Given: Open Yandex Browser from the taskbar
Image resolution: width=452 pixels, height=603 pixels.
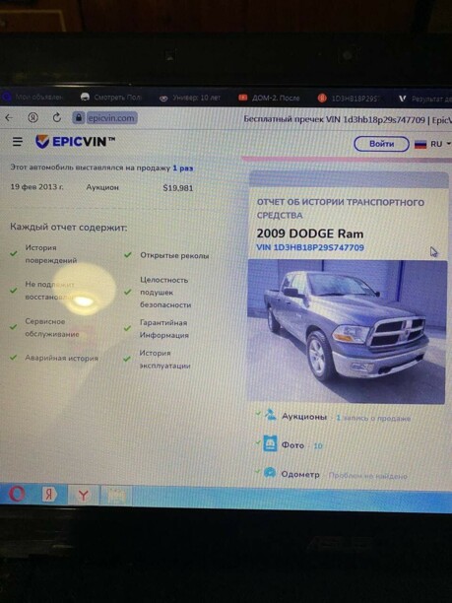Looking at the screenshot, I should (x=83, y=495).
